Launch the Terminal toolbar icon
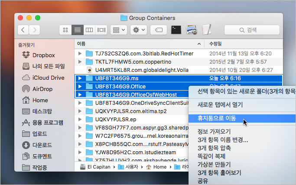This screenshot has height=185, width=296. [176, 30]
